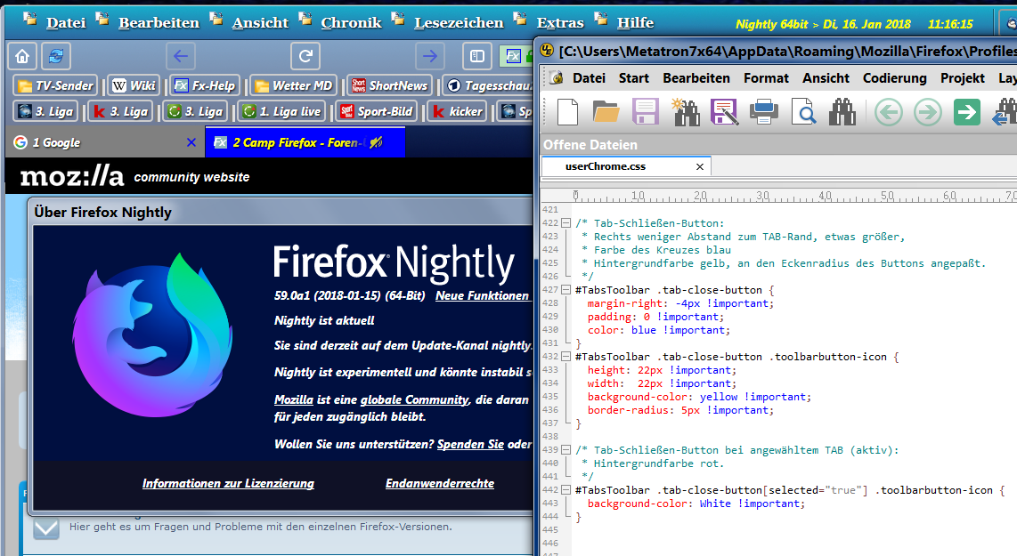Collapse the comment block at line 422
The height and width of the screenshot is (556, 1017).
[566, 223]
